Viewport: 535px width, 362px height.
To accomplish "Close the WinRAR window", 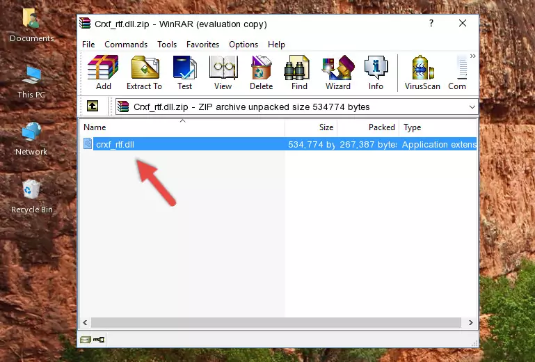I will click(x=463, y=23).
